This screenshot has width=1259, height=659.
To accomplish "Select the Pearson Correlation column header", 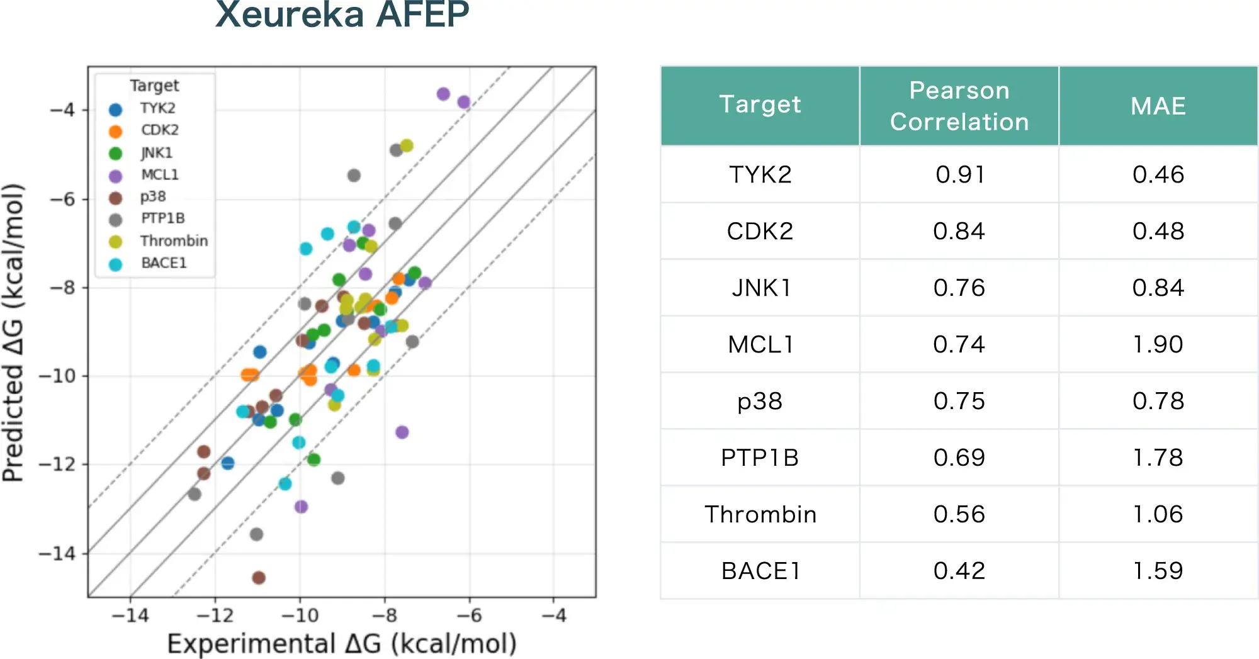I will coord(959,106).
